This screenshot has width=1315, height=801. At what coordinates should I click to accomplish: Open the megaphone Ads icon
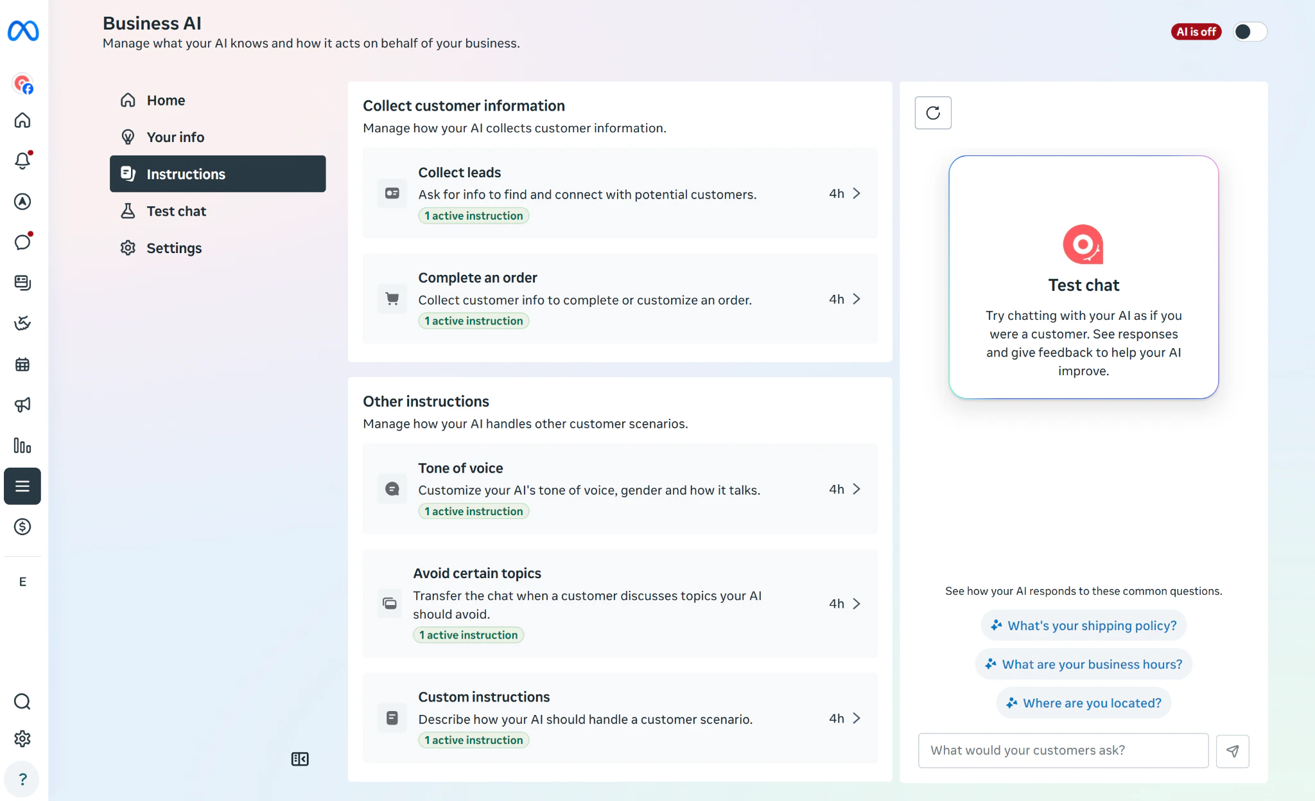pyautogui.click(x=22, y=405)
